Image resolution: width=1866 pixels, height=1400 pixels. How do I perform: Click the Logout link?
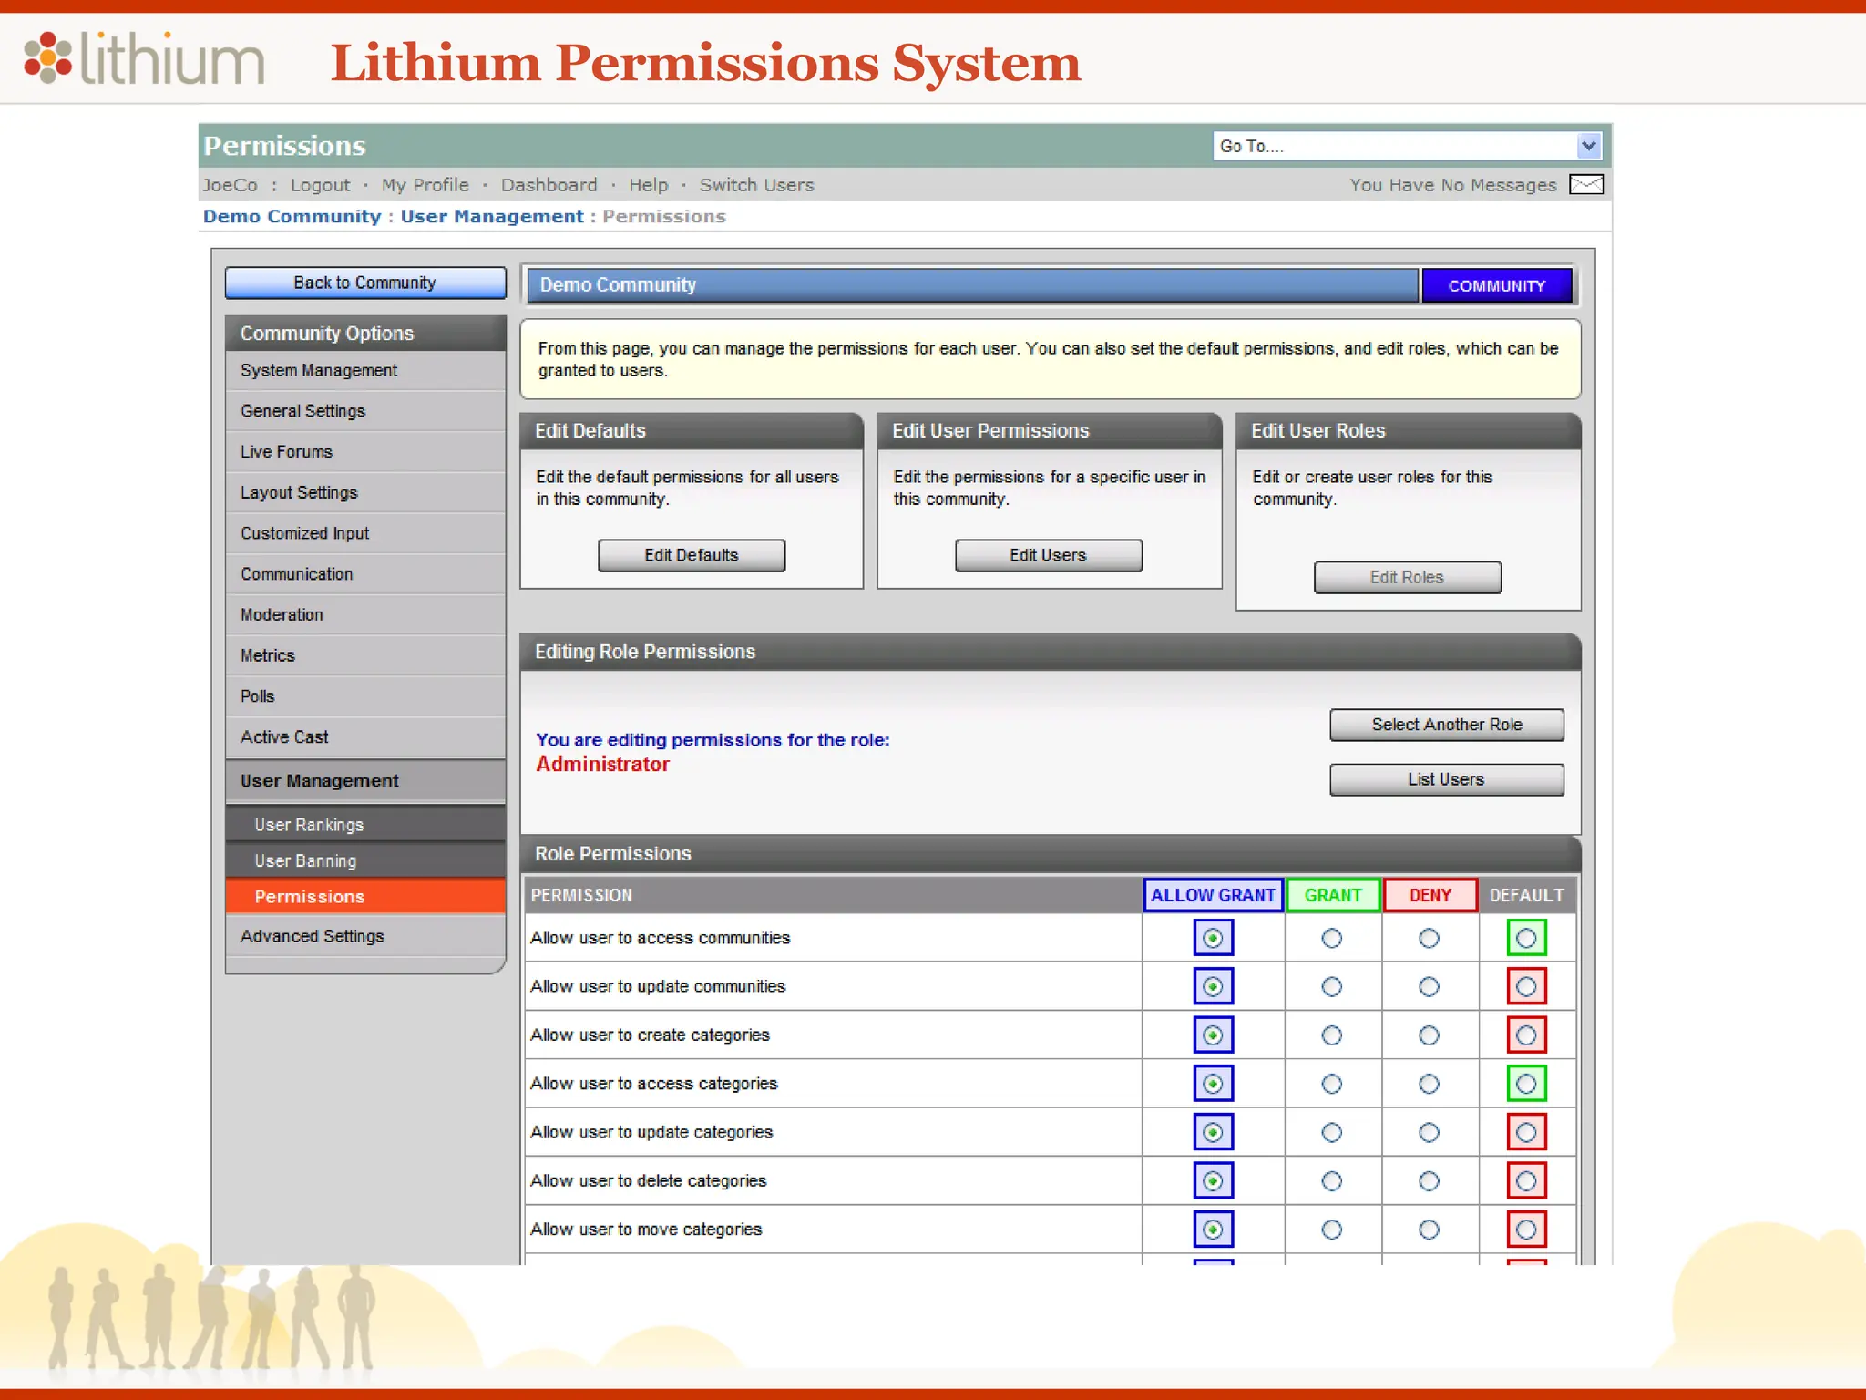point(320,185)
